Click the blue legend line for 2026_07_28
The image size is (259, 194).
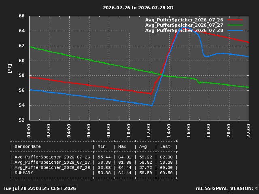coord(235,30)
